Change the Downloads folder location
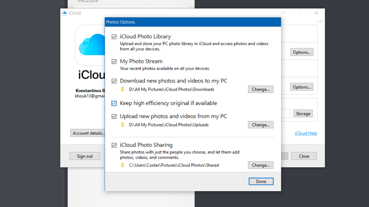Screen dimensions: 369x207 click(x=261, y=89)
